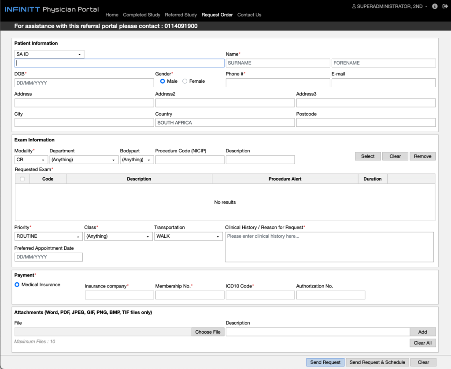Open the Contact Us menu
The width and height of the screenshot is (451, 369).
coord(249,15)
